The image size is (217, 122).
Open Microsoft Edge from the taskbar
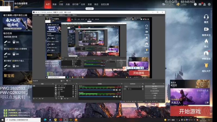[x=45, y=120]
